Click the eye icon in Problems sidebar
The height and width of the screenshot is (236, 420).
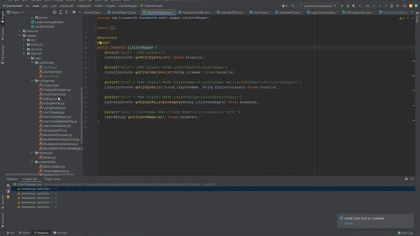point(8,186)
